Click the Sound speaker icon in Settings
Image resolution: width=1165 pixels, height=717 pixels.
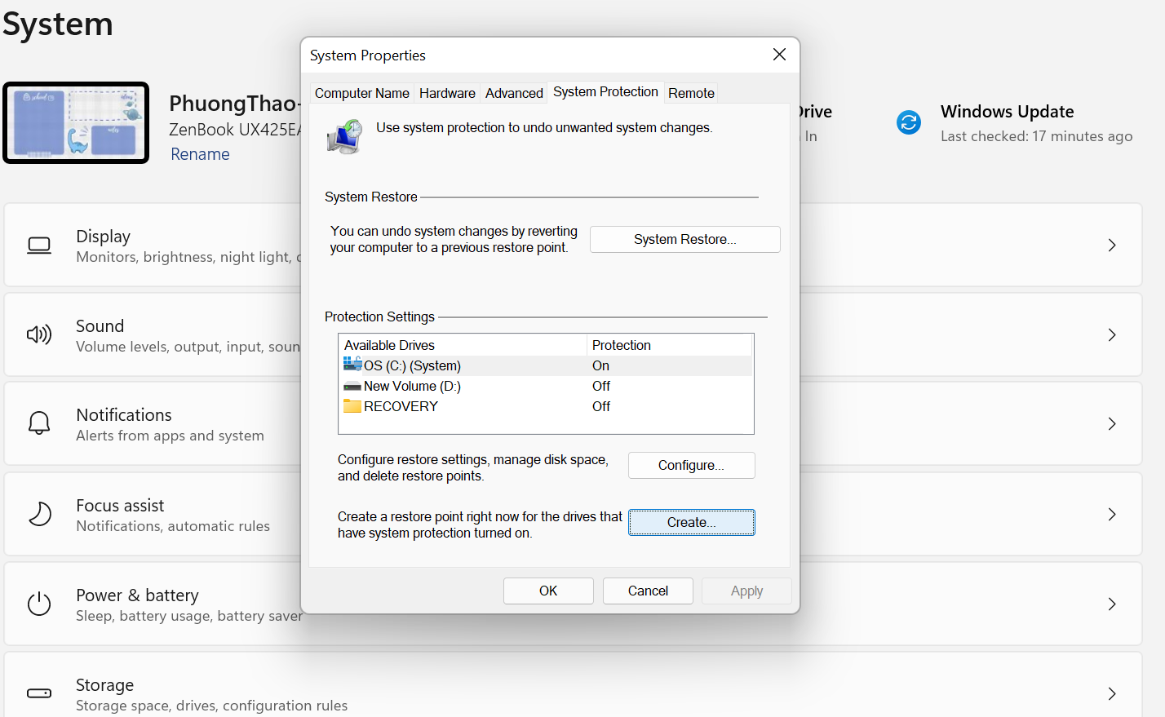click(x=39, y=334)
